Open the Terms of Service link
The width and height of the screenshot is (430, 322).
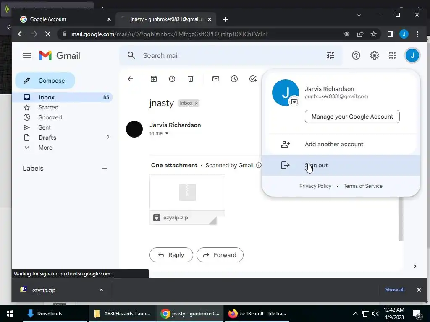tap(363, 186)
